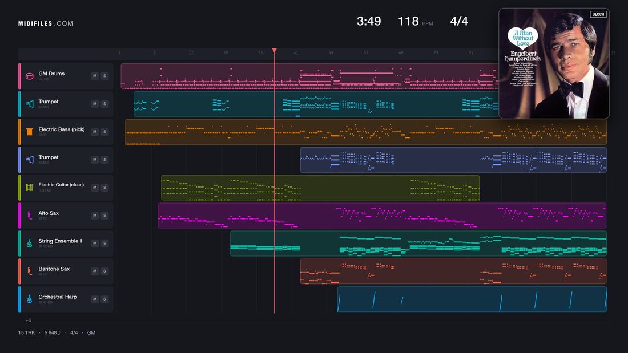
Task: Mute the cyan Trumpet track
Action: (95, 104)
